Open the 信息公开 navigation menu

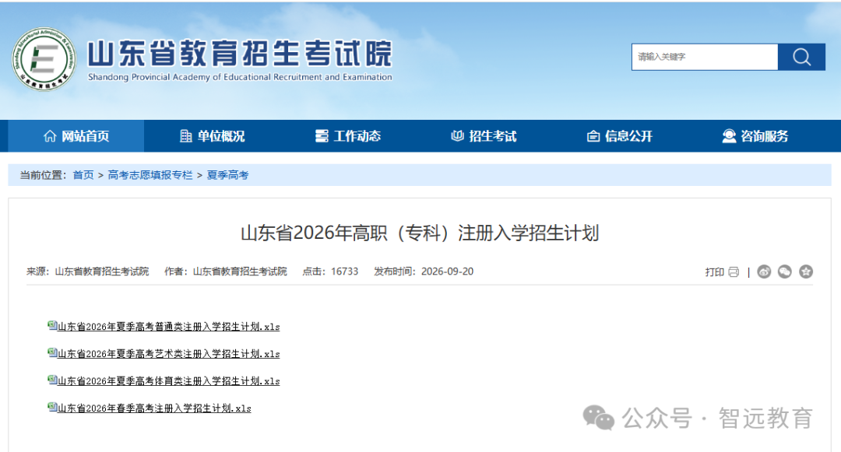620,136
